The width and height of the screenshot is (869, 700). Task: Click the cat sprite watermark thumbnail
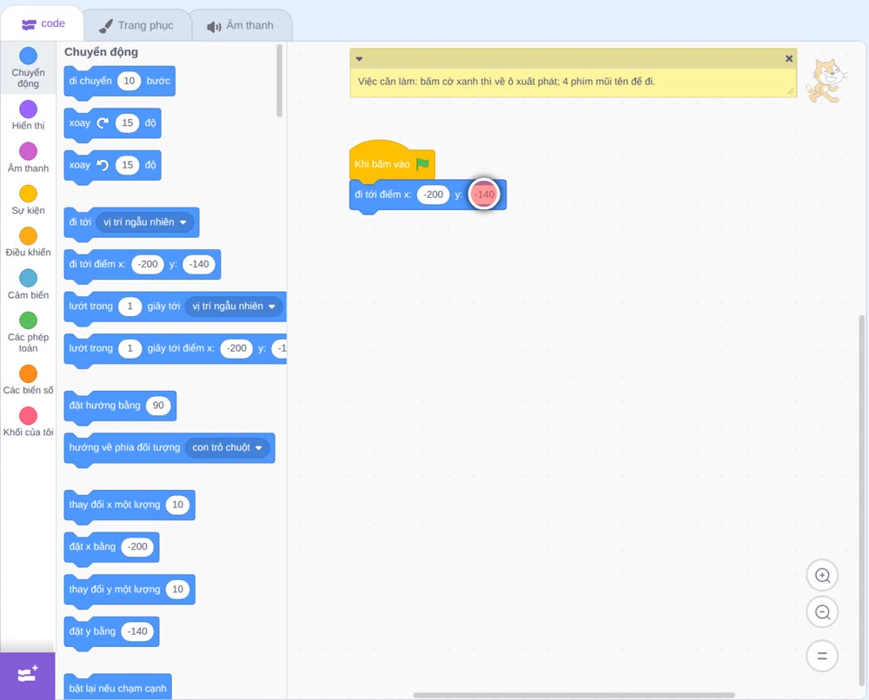(x=826, y=81)
